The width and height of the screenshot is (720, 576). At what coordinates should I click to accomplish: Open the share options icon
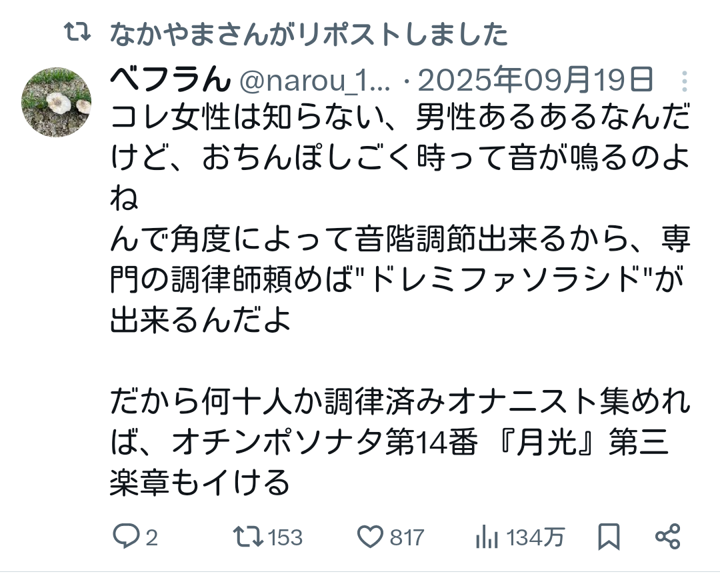click(667, 537)
